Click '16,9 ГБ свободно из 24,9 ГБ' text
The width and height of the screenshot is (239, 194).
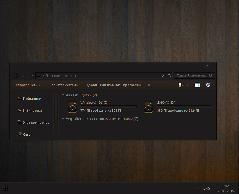pyautogui.click(x=177, y=111)
